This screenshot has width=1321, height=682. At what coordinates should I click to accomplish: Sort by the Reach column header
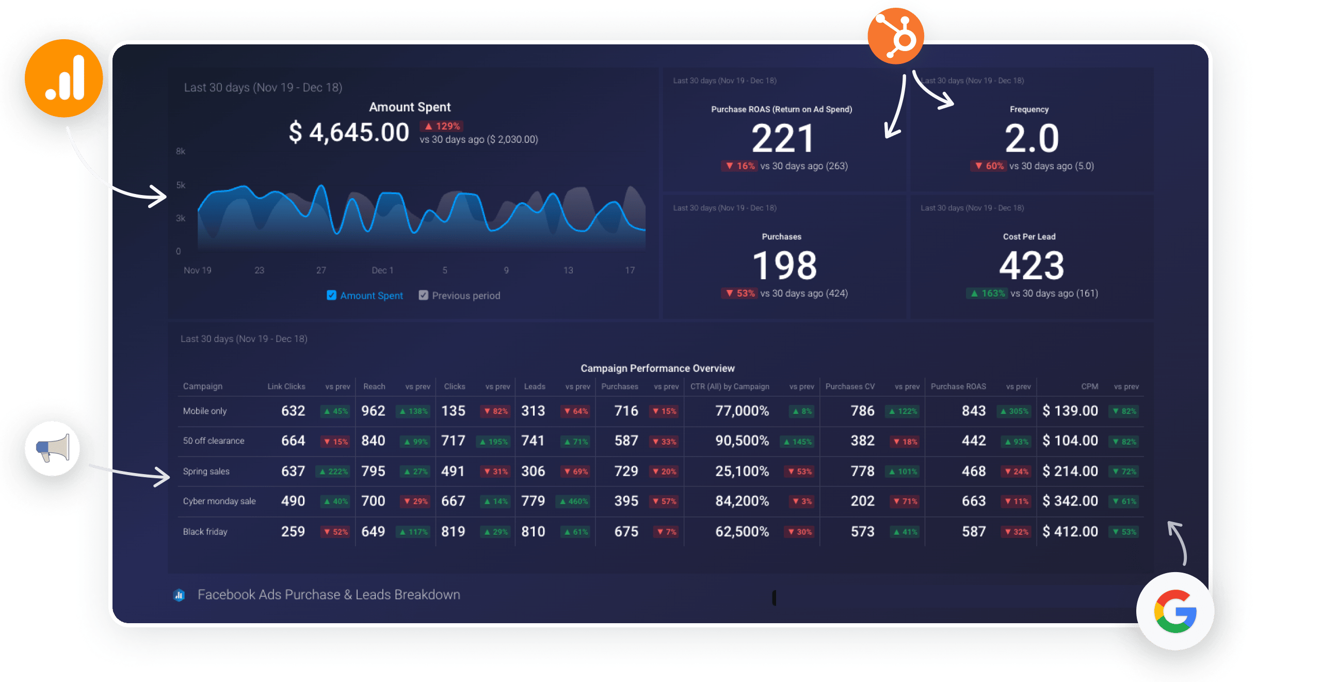pyautogui.click(x=374, y=386)
